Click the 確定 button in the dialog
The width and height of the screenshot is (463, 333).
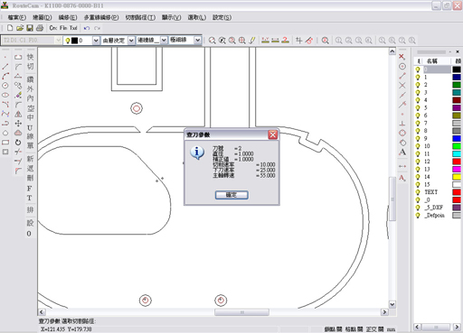(x=231, y=195)
